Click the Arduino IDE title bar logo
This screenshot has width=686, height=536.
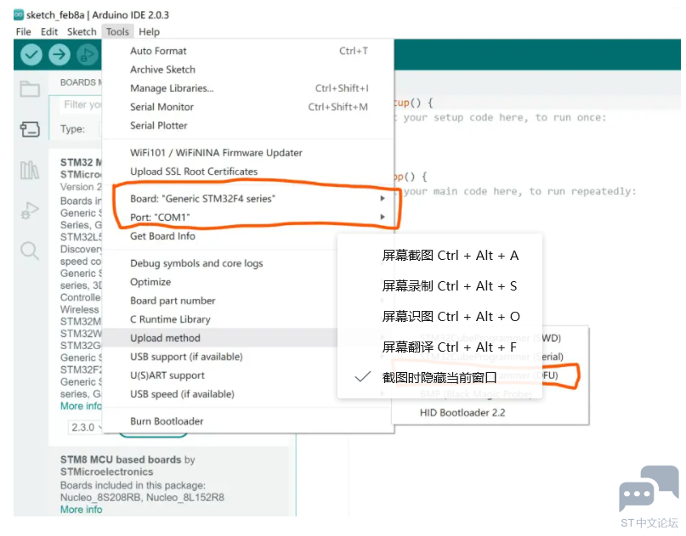click(19, 14)
